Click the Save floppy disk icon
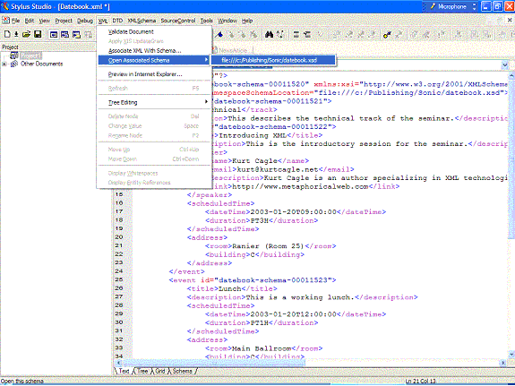The image size is (515, 386). (38, 34)
